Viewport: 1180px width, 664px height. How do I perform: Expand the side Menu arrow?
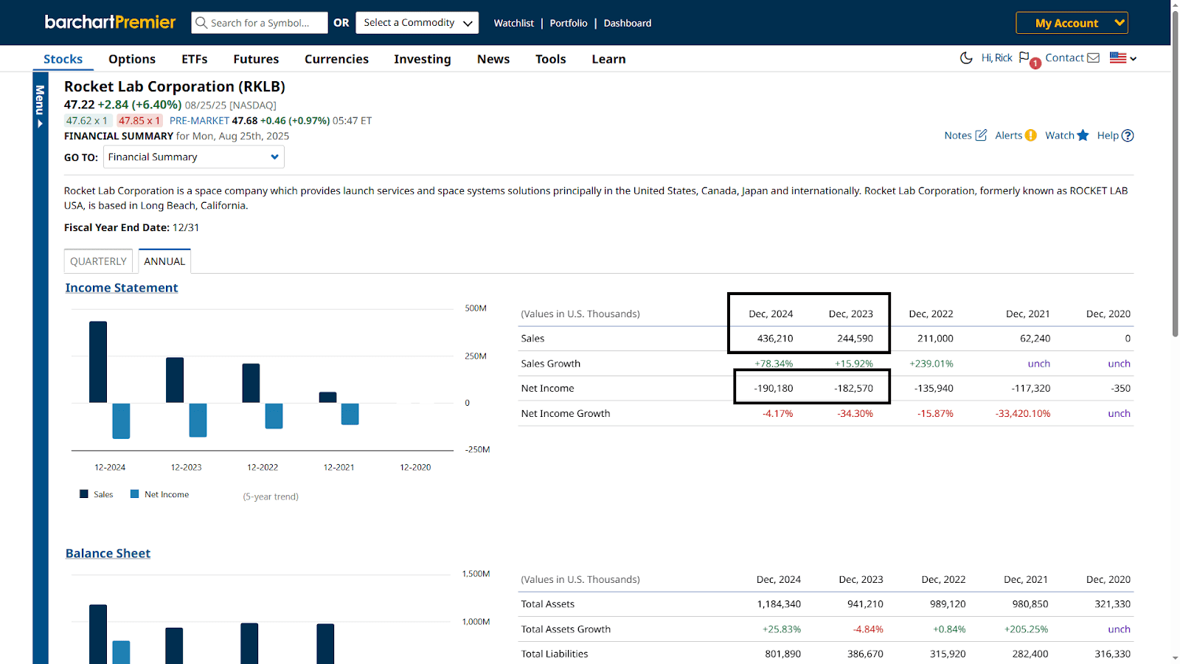(x=40, y=124)
